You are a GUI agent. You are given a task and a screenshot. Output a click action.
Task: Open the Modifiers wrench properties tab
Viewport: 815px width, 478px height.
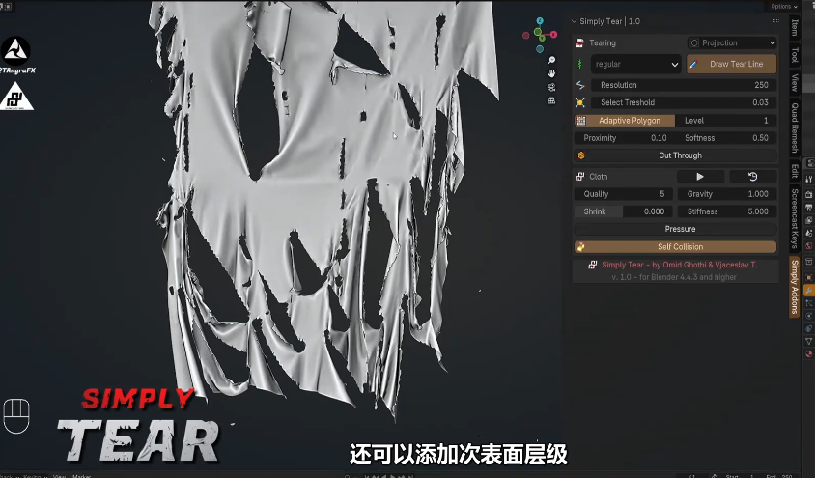click(809, 290)
